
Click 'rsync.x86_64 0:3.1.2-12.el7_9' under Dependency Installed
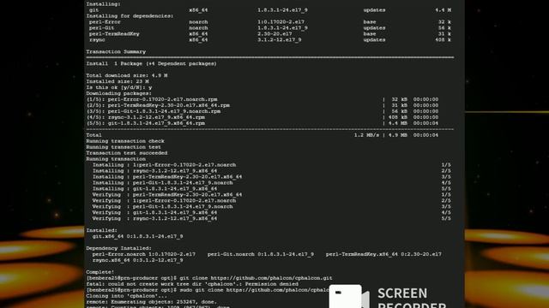pyautogui.click(x=137, y=260)
